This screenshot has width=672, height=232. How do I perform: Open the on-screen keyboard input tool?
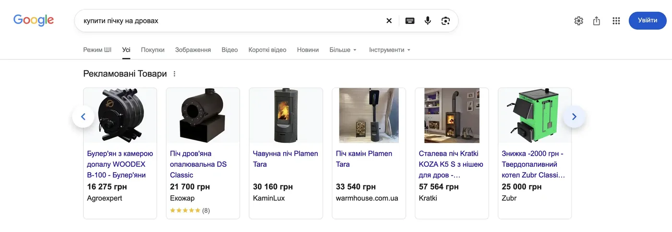410,21
